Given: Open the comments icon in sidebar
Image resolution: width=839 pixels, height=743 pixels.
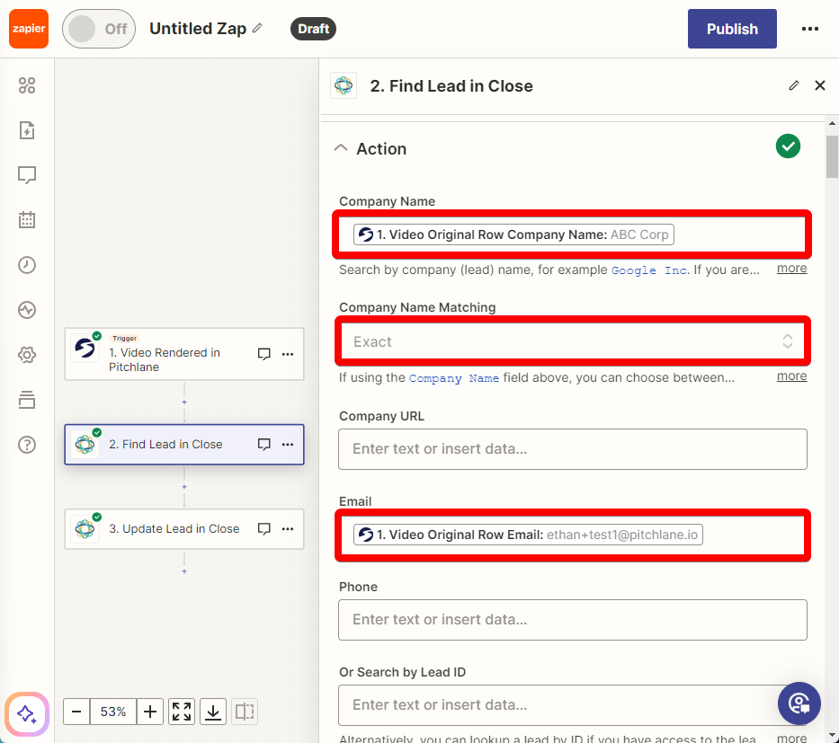Looking at the screenshot, I should coord(27,175).
